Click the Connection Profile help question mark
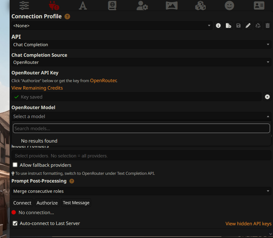Image resolution: width=273 pixels, height=238 pixels. (x=67, y=16)
